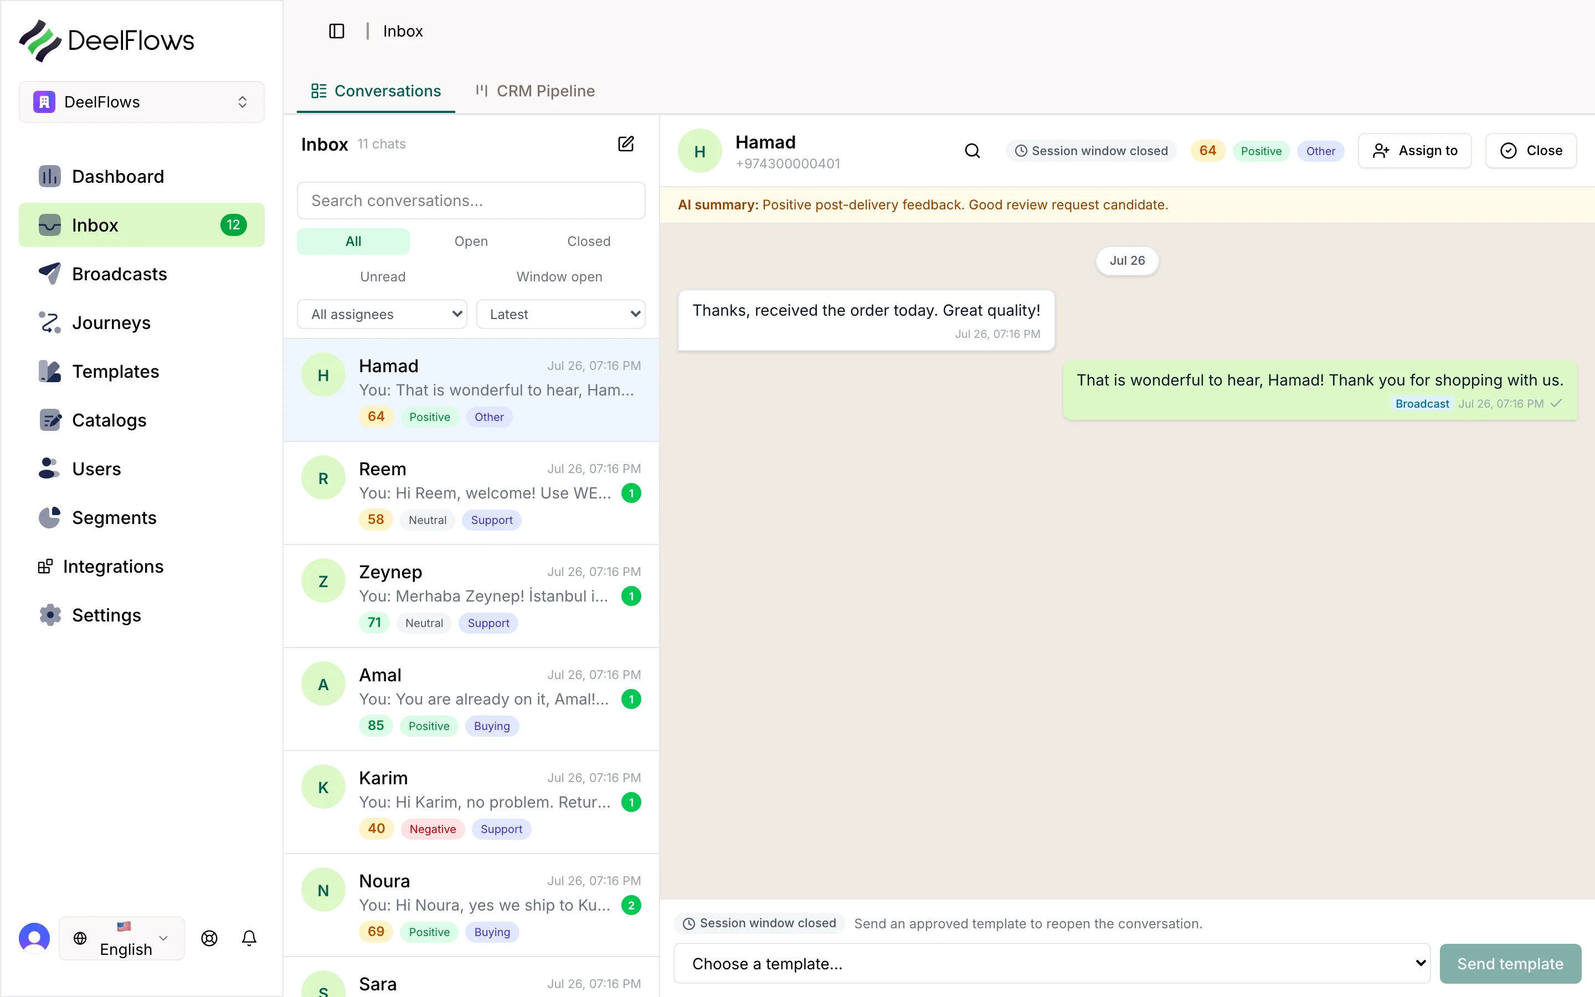The width and height of the screenshot is (1595, 997).
Task: Close the Hamad conversation
Action: 1531,151
